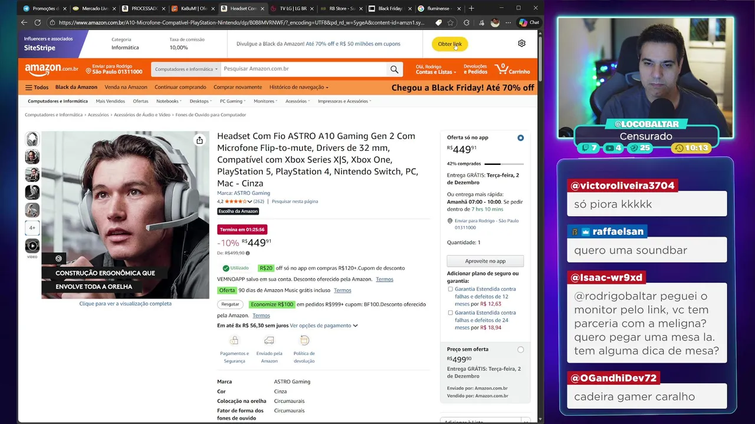
Task: Click the Obter link button
Action: (x=449, y=44)
